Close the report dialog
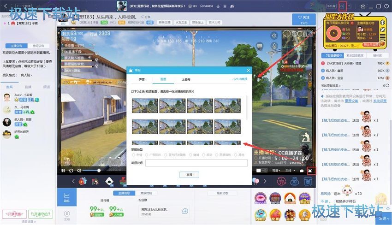The image size is (392, 225). (x=248, y=71)
